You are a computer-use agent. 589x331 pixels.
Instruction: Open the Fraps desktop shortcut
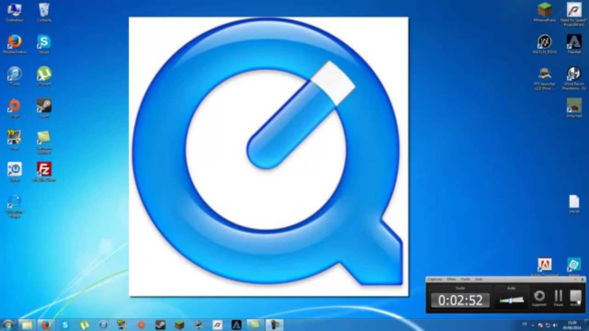coord(14,140)
